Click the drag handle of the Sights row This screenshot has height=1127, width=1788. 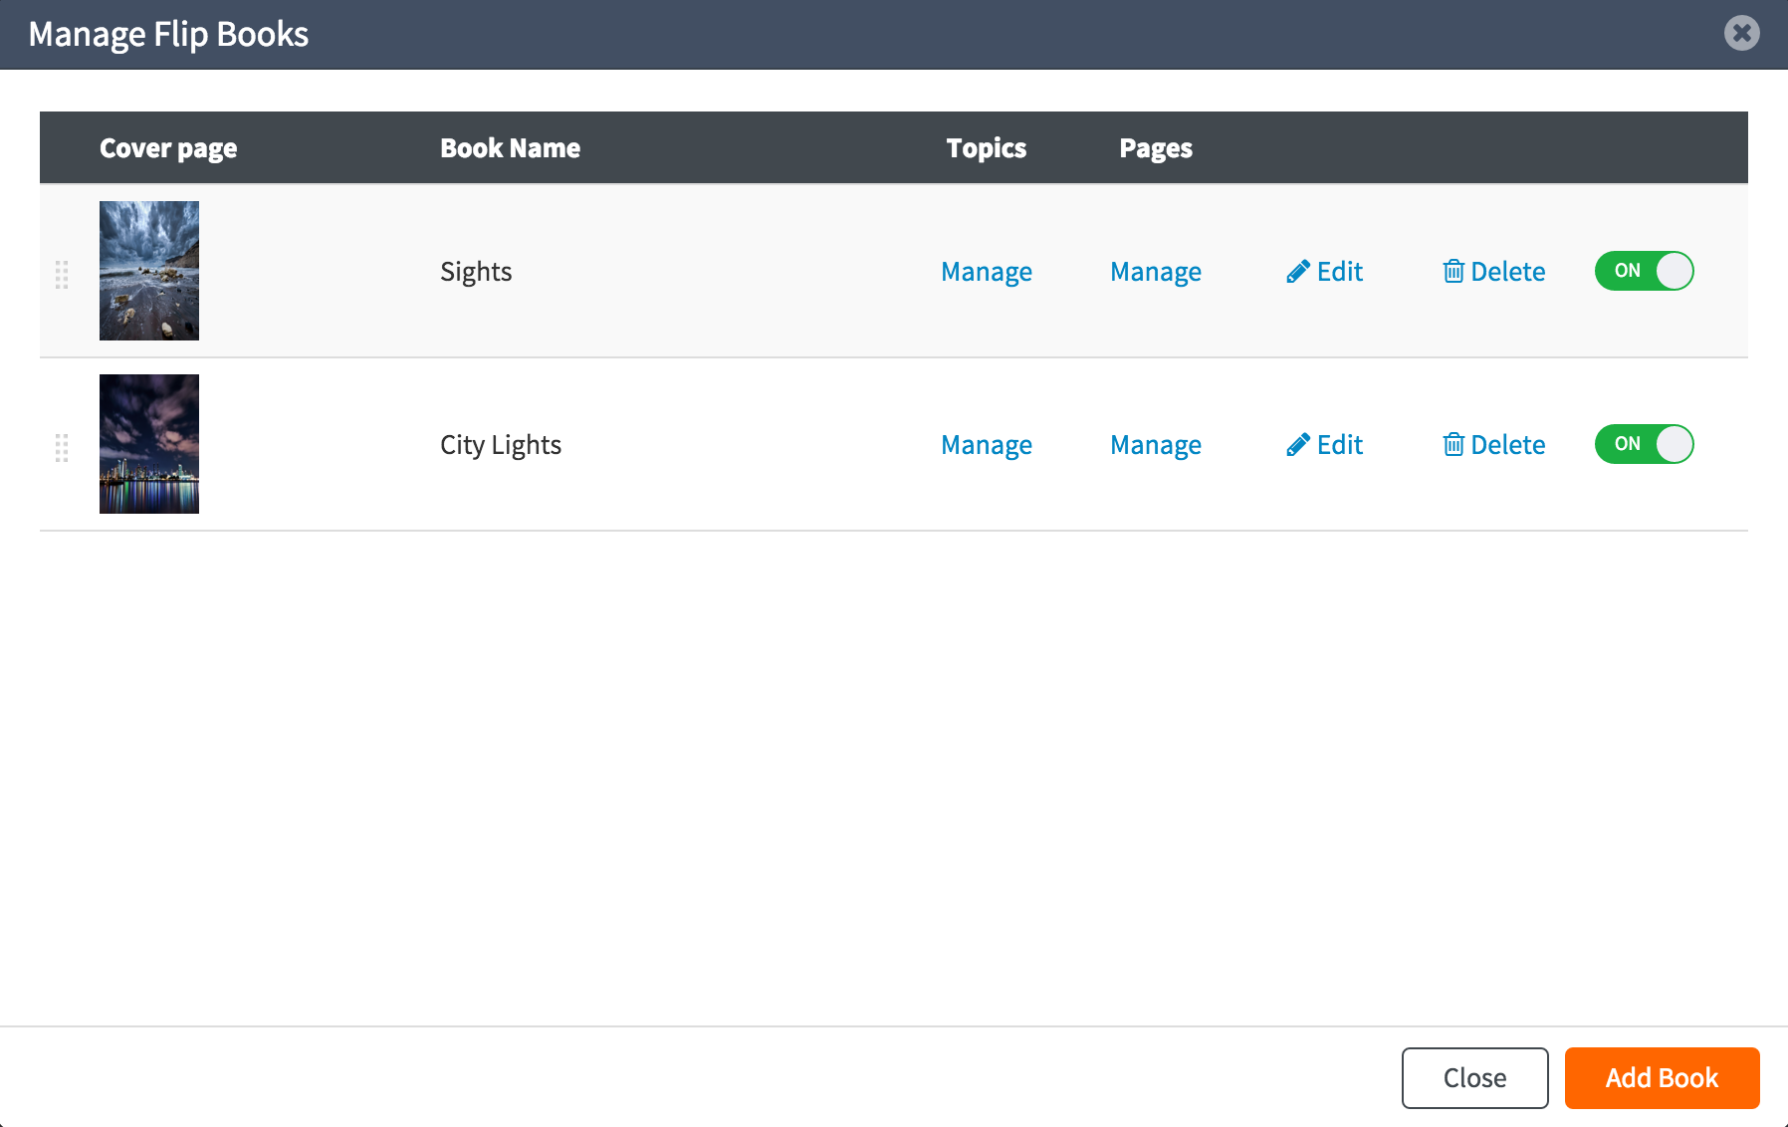pos(62,274)
